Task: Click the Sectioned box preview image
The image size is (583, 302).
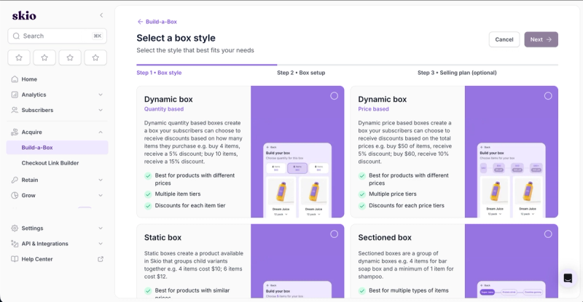Action: pos(512,261)
